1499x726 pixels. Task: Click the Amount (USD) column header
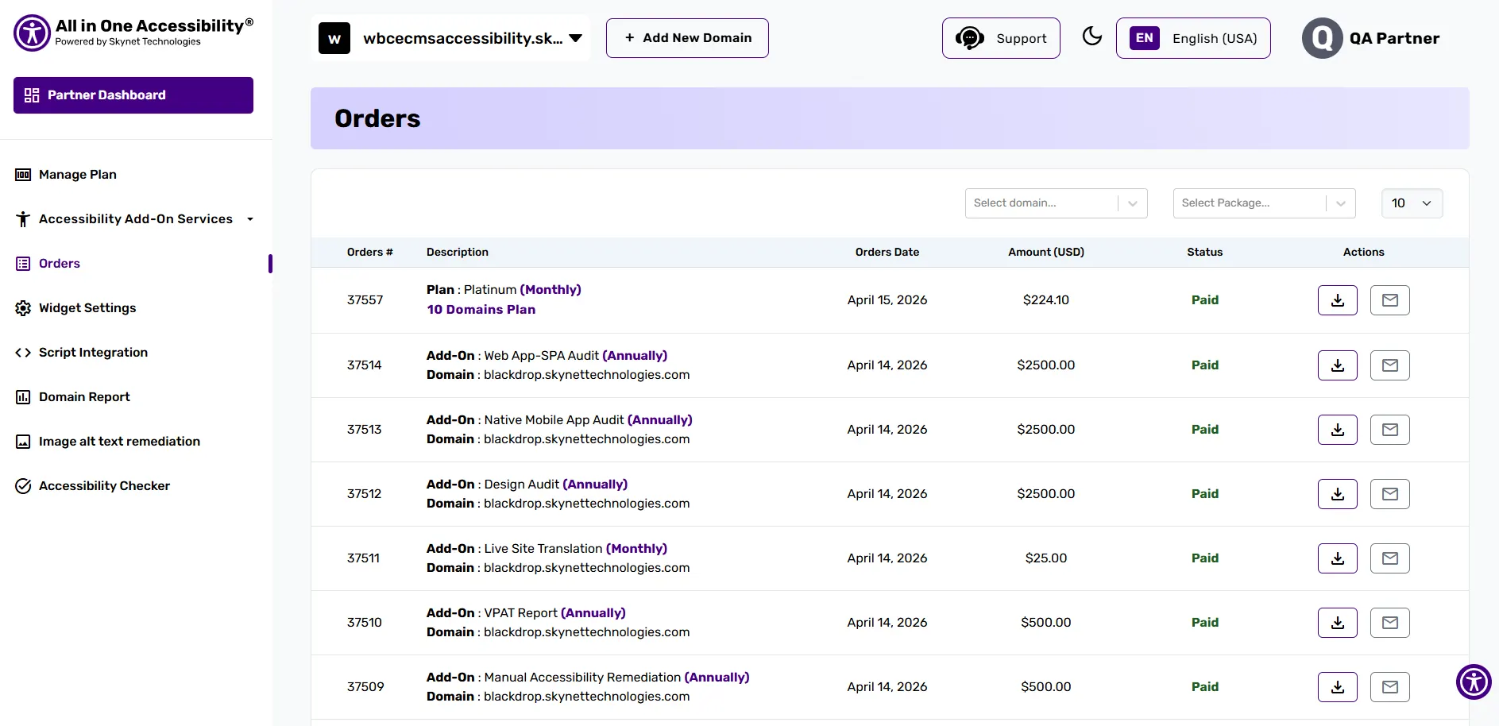[1046, 252]
